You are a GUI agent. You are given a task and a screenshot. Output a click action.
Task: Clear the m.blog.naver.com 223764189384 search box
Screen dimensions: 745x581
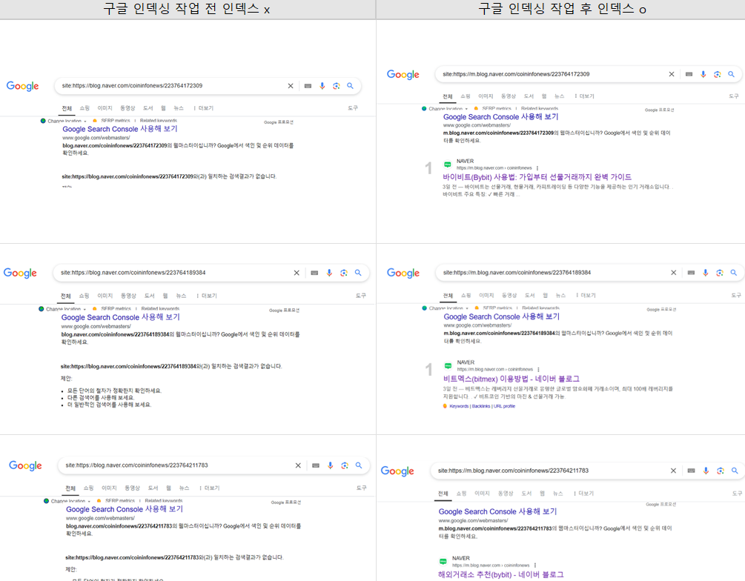tap(673, 273)
